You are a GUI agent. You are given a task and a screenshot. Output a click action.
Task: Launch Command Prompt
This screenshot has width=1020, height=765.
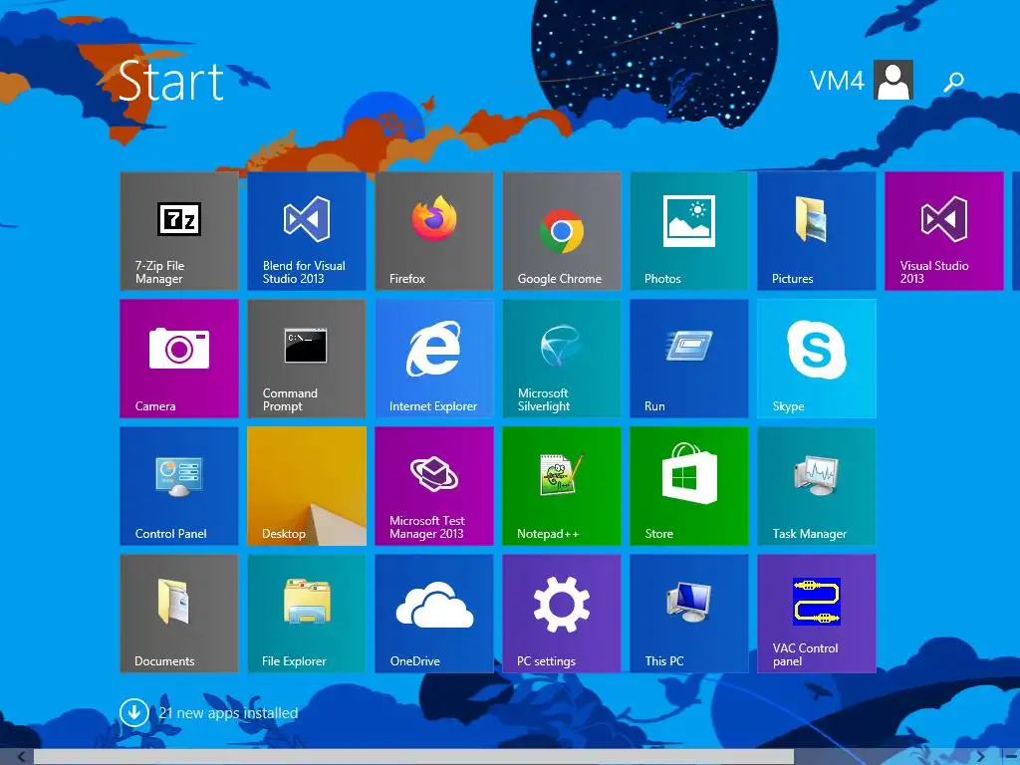point(307,359)
